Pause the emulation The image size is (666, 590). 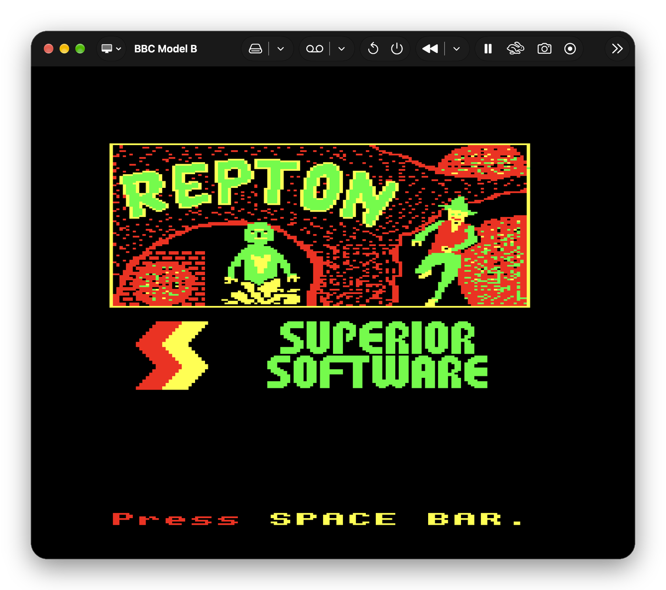488,49
